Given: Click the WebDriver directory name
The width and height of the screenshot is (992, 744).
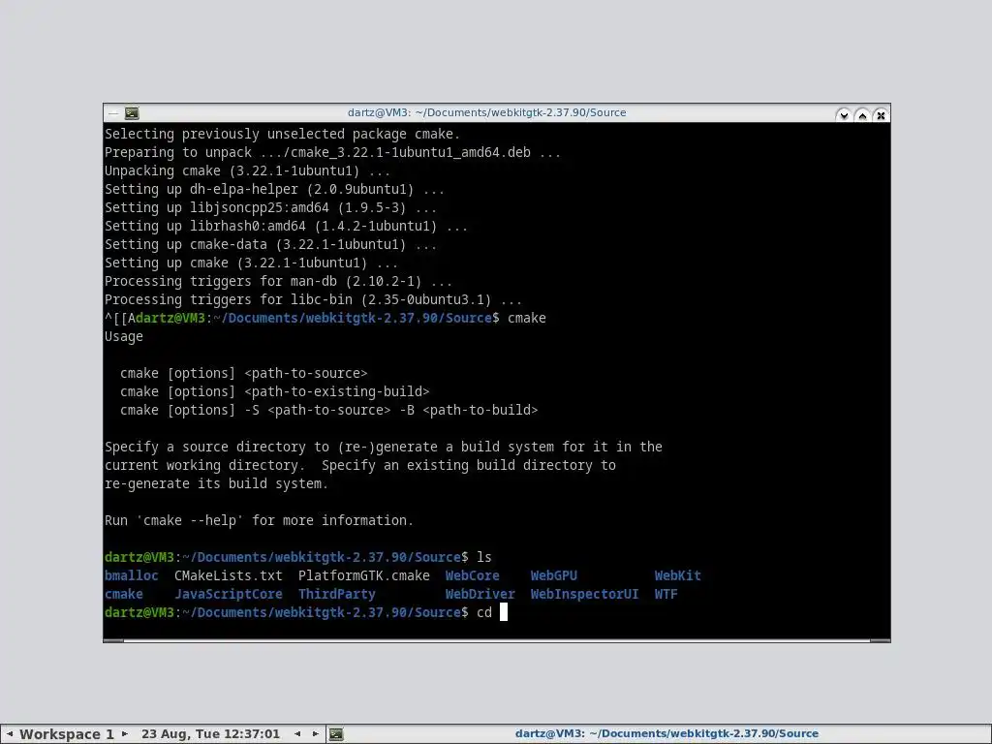Looking at the screenshot, I should [480, 594].
